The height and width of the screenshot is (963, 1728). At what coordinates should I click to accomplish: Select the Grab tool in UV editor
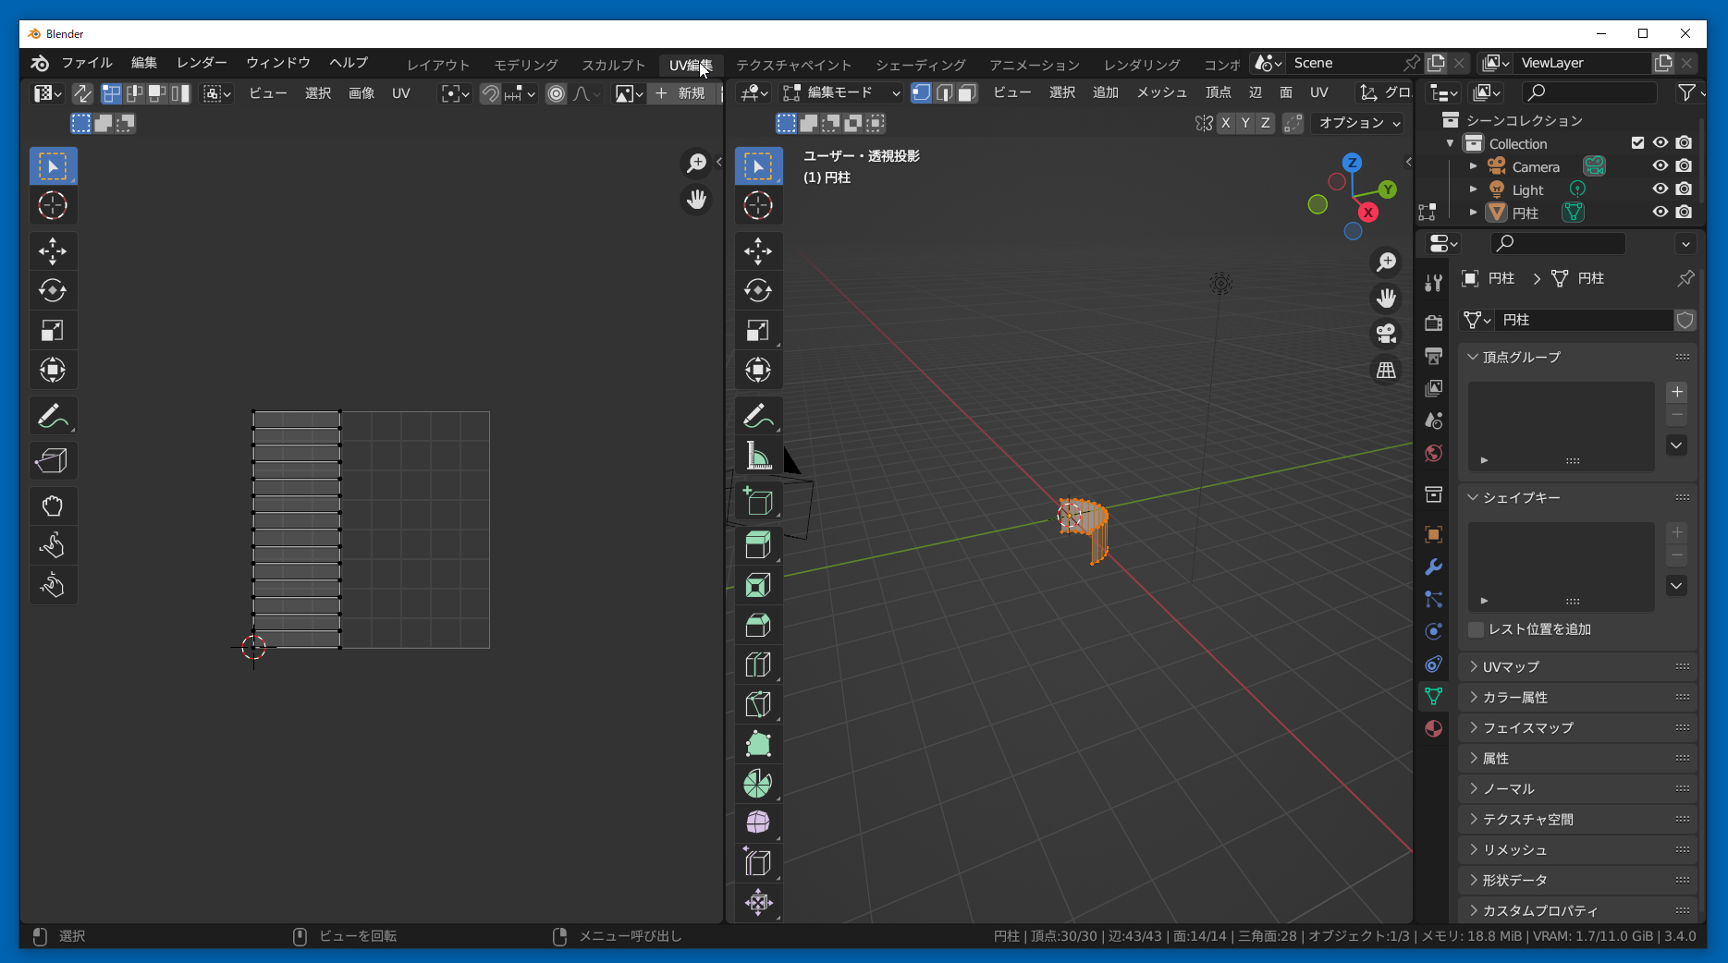pyautogui.click(x=53, y=506)
